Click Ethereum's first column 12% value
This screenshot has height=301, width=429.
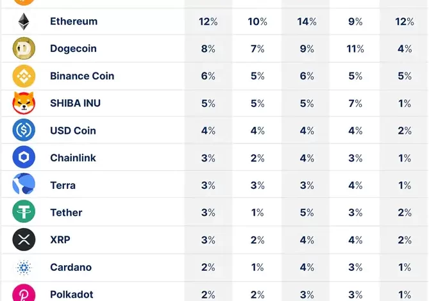[x=208, y=22]
